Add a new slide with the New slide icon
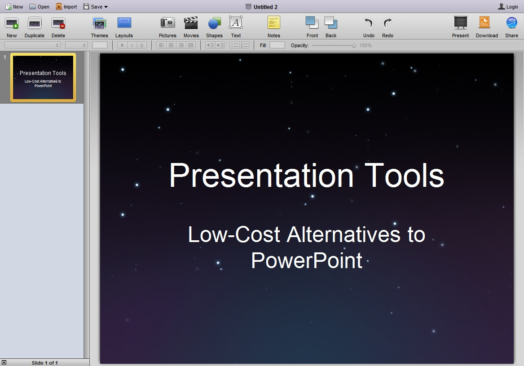The image size is (524, 366). 12,27
